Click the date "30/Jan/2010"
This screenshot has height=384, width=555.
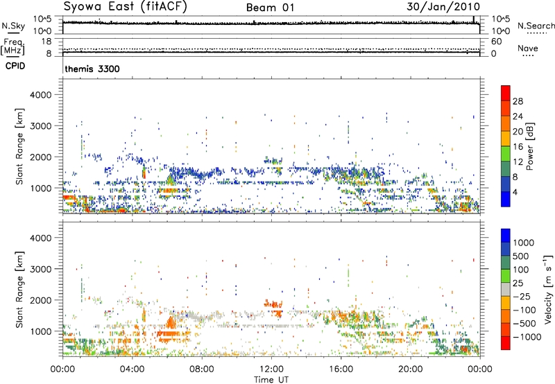point(443,7)
